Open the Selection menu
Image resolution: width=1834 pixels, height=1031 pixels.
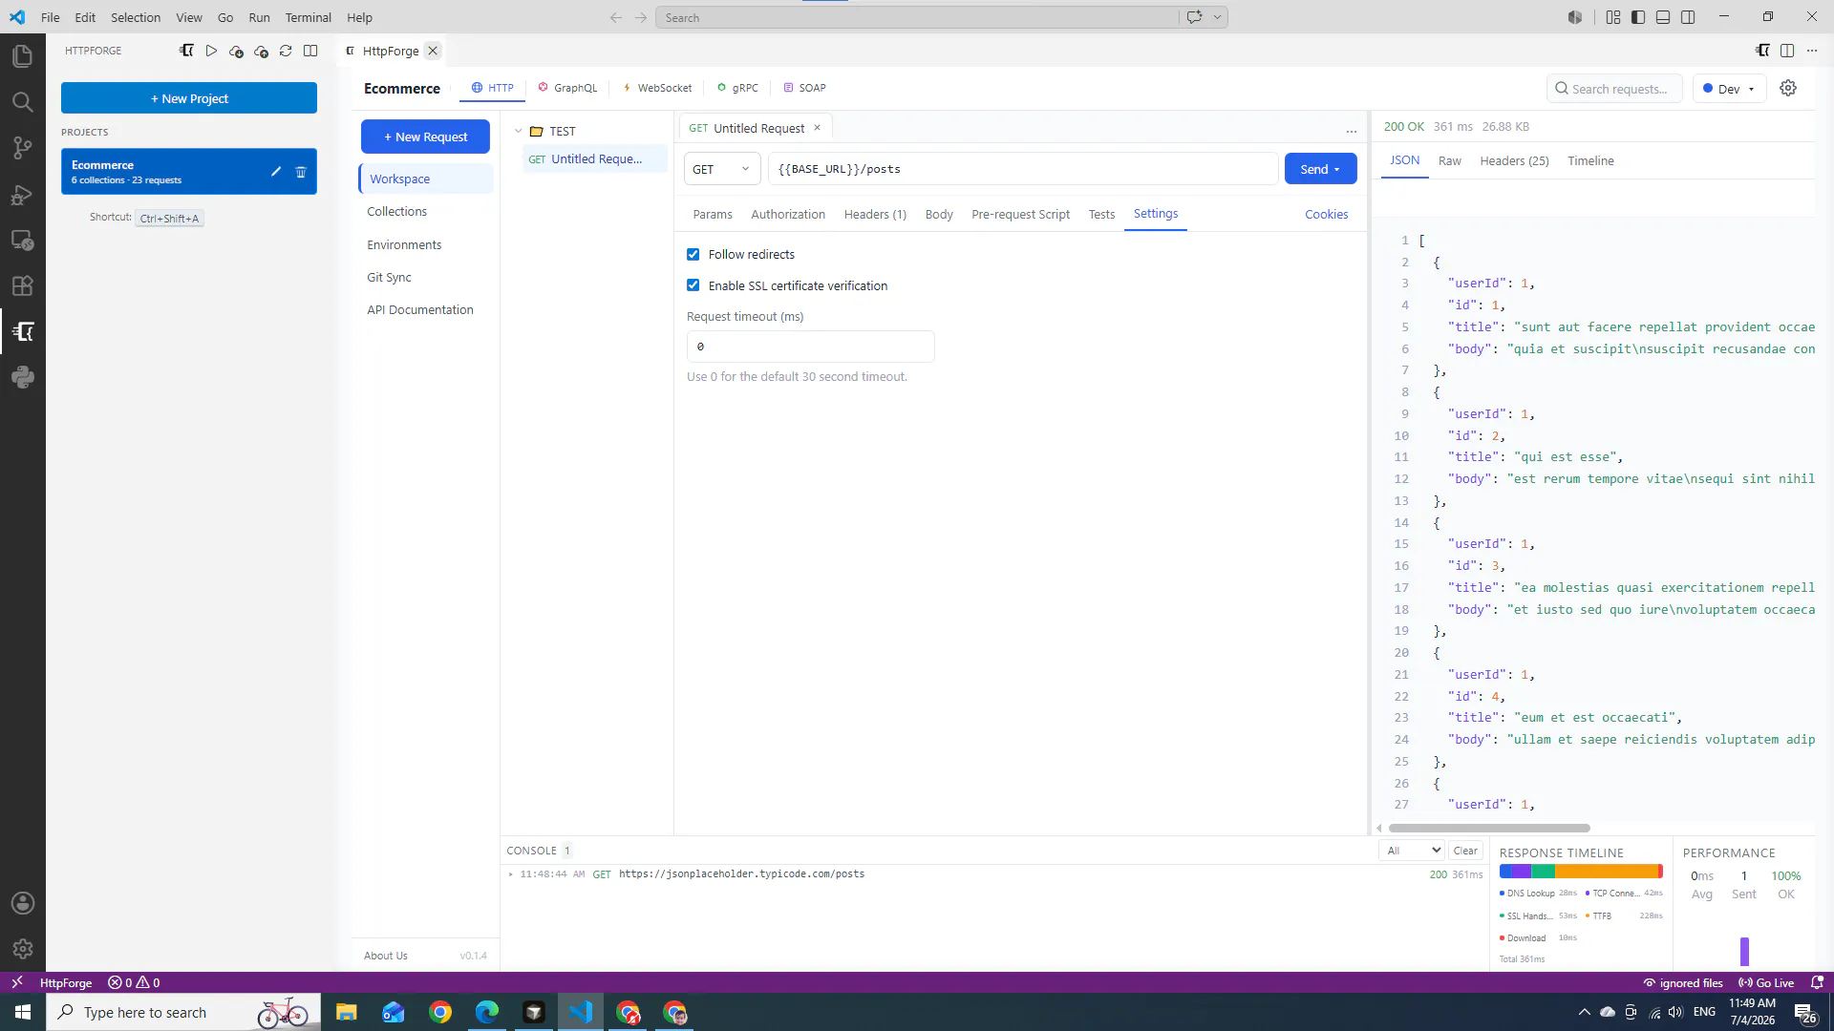[136, 17]
